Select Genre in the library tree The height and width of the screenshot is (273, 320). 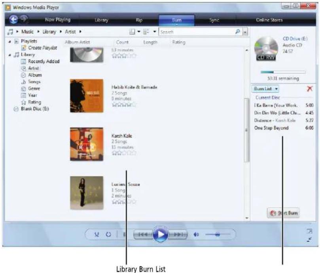pos(34,88)
